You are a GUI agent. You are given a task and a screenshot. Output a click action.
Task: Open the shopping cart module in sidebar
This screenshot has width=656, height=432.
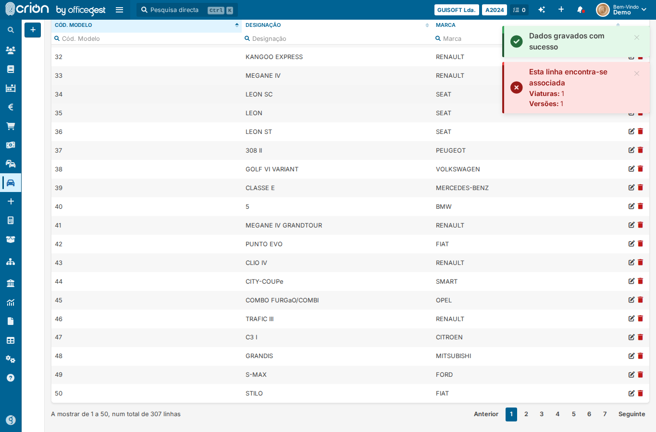pyautogui.click(x=11, y=126)
